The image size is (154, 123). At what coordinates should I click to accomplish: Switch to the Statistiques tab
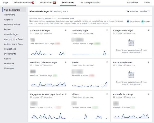pyautogui.click(x=68, y=3)
